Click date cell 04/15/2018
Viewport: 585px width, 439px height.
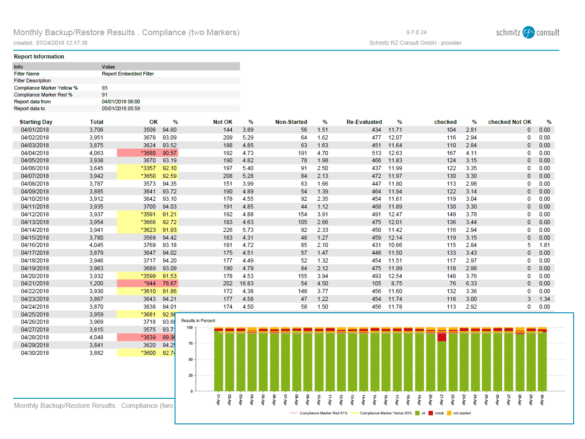[35, 238]
